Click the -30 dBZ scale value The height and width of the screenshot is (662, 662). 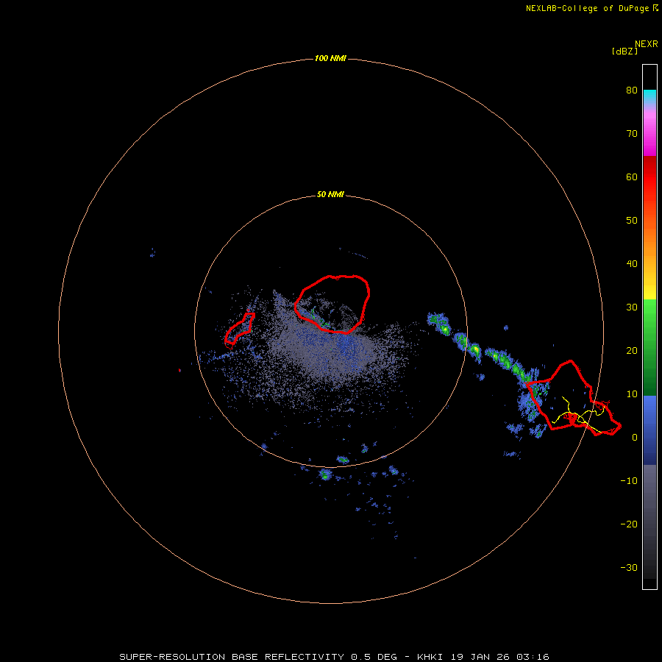(629, 567)
